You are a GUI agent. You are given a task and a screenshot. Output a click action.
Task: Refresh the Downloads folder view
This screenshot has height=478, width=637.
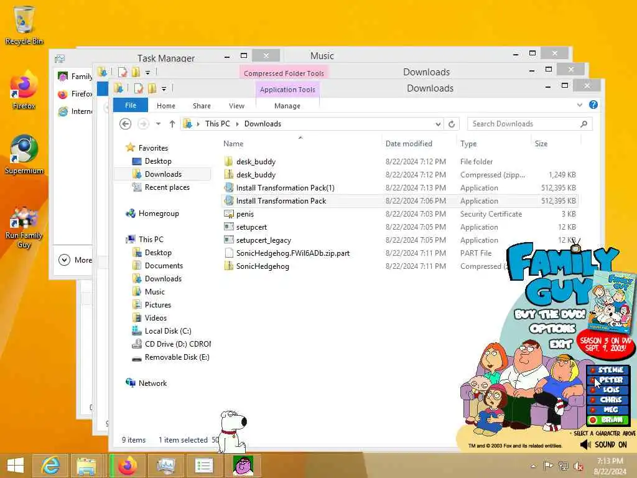[x=452, y=124]
